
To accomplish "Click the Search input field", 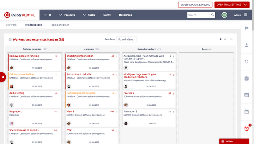I will 198,15.
